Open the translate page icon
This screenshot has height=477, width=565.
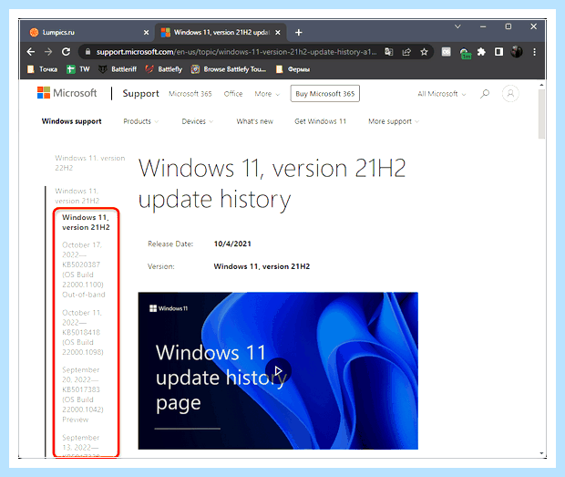(x=388, y=52)
